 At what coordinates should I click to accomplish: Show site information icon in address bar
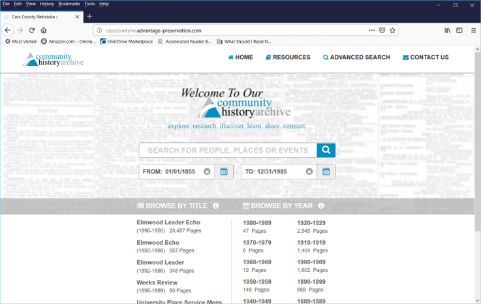(99, 31)
